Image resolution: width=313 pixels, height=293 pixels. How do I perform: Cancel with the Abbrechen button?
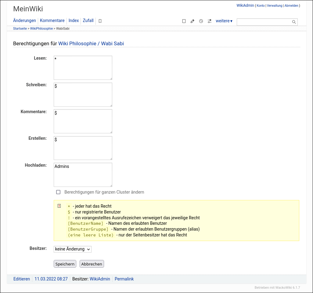click(x=92, y=264)
